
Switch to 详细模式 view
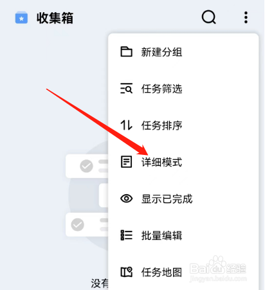[183, 162]
